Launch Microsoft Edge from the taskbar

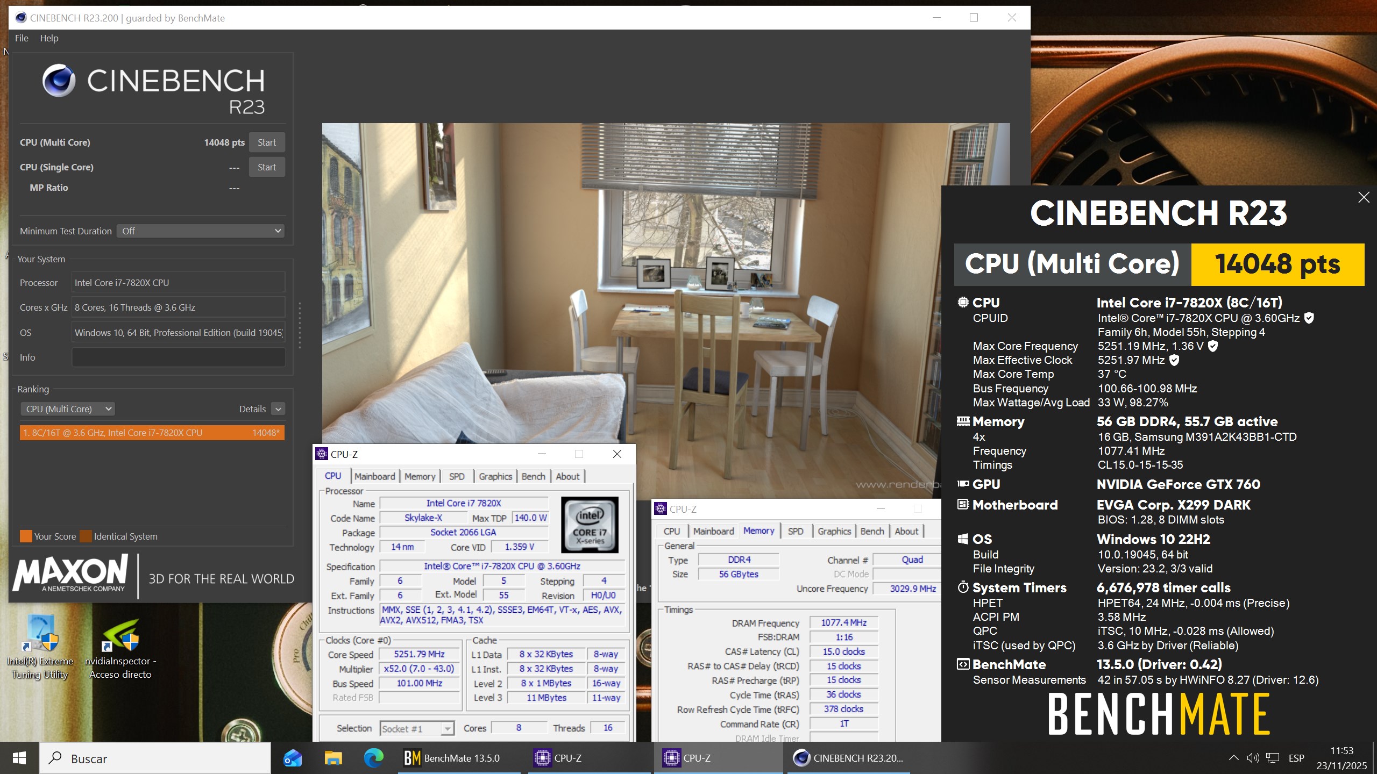point(373,758)
